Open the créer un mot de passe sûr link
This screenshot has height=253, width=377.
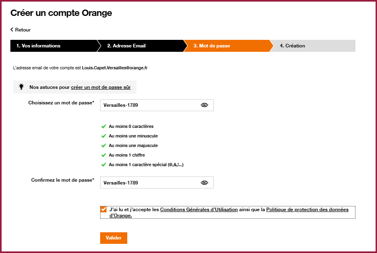tap(101, 87)
